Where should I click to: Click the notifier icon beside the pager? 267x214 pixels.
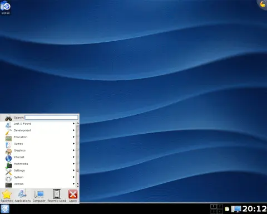tap(227, 209)
